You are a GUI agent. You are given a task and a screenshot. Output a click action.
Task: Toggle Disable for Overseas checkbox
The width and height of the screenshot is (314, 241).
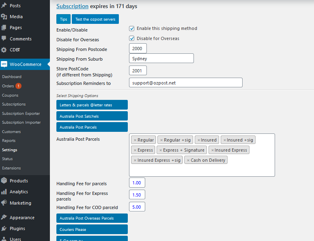tap(131, 38)
